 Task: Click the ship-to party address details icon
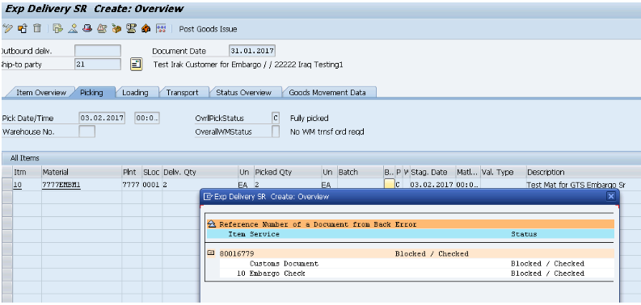click(136, 65)
